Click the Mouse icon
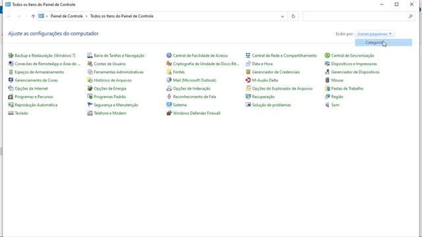422x237 pixels. coord(327,80)
